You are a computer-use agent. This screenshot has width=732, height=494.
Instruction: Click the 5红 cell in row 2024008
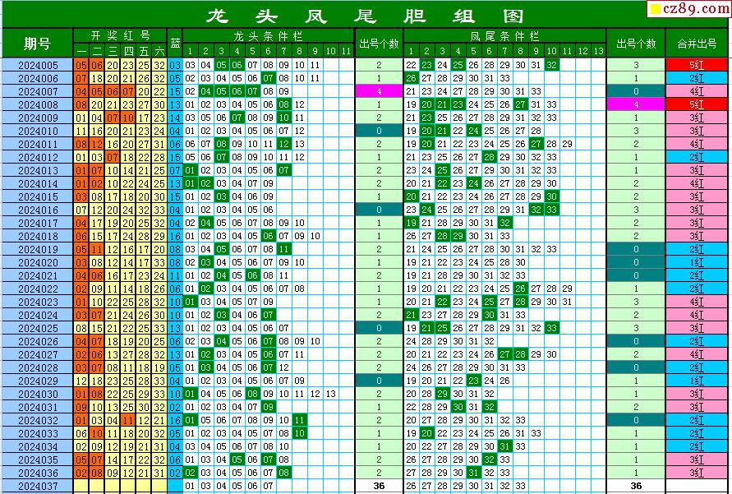[697, 104]
